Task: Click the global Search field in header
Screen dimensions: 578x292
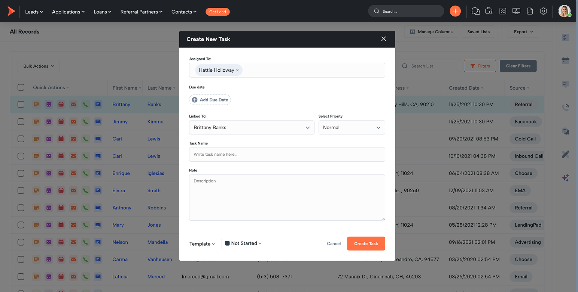Action: pos(406,11)
